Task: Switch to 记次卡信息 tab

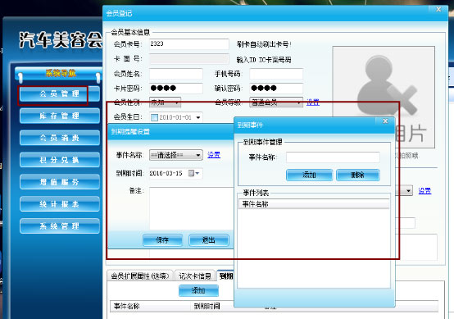Action: (195, 276)
